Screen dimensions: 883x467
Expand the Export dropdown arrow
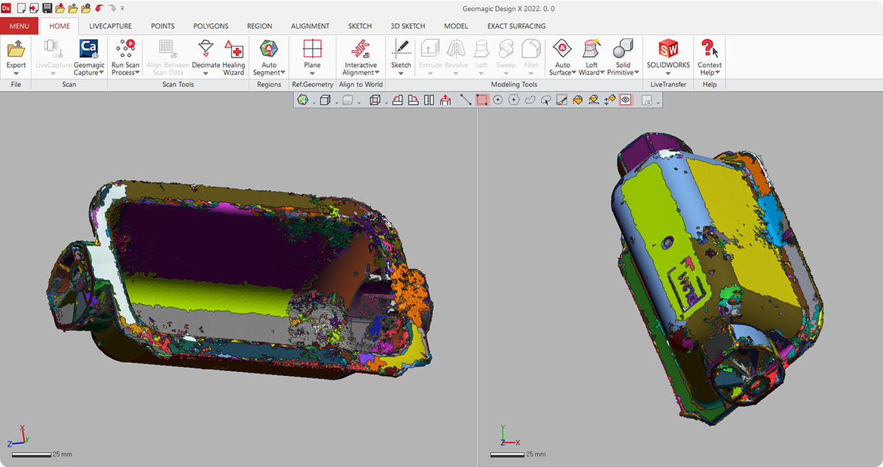[x=16, y=74]
